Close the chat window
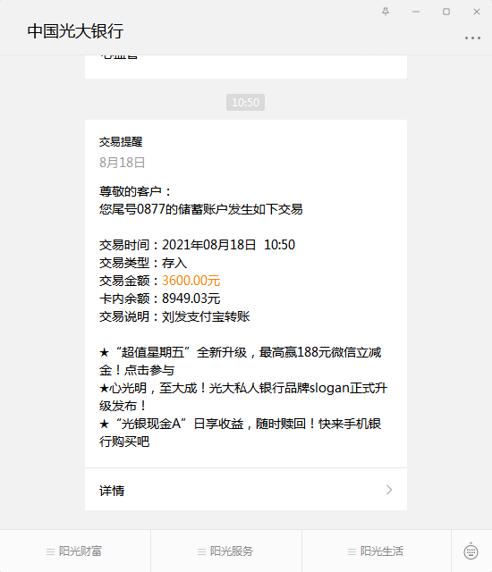This screenshot has height=572, width=492. pos(476,12)
